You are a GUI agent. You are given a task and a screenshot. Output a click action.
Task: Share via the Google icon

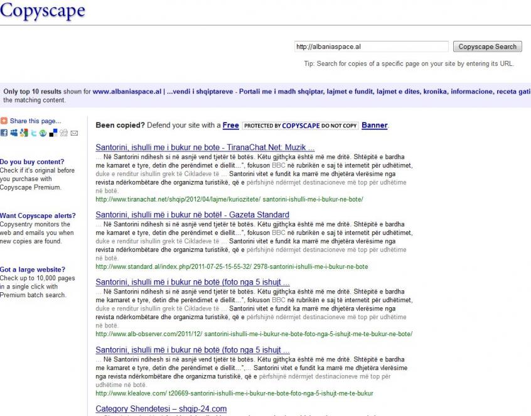click(x=24, y=133)
